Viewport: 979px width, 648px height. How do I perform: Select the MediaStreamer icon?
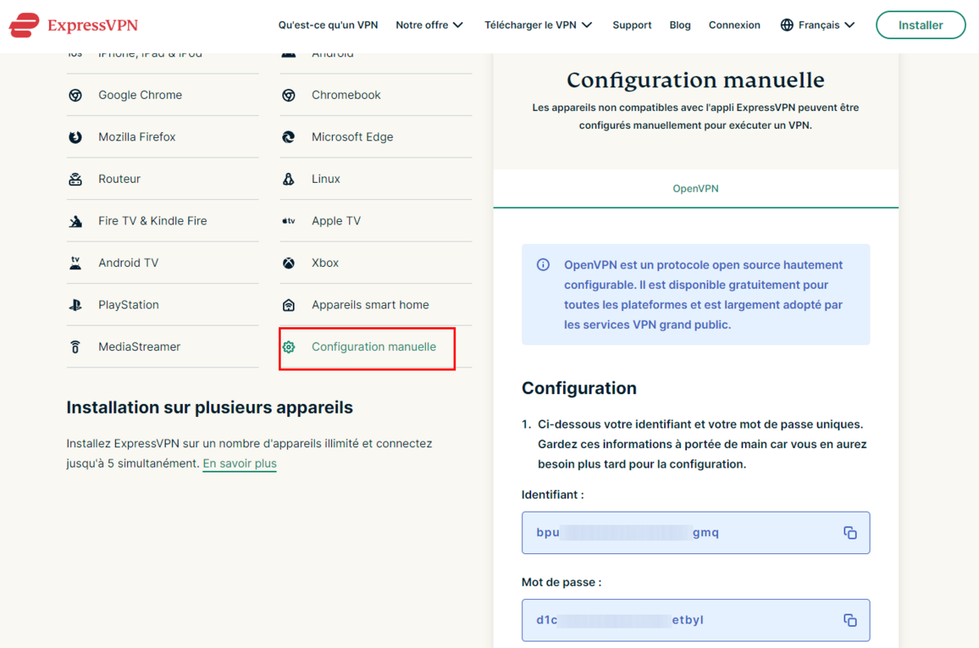coord(75,347)
